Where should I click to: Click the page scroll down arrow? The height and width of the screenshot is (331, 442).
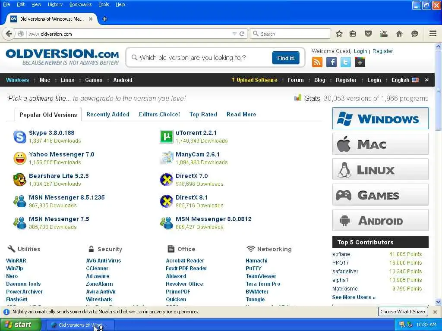tap(438, 302)
